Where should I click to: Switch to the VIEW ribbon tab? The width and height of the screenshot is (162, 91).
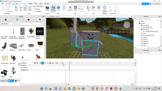41,4
